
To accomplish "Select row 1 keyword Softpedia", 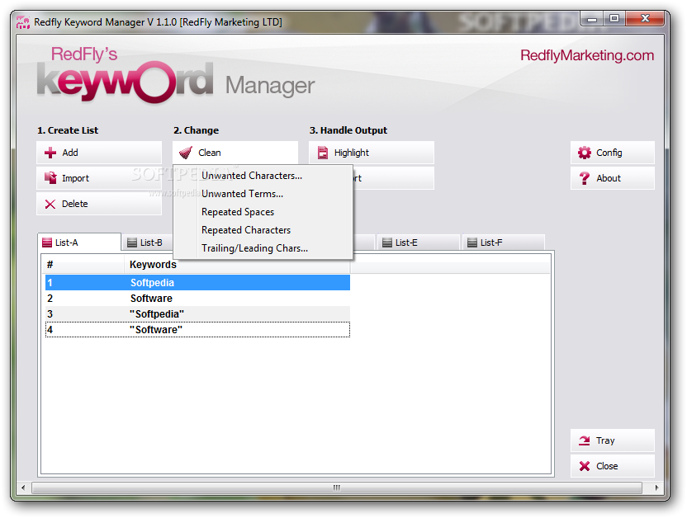I will (x=197, y=283).
